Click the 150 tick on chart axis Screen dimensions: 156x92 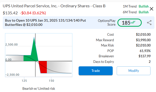coord(51,81)
